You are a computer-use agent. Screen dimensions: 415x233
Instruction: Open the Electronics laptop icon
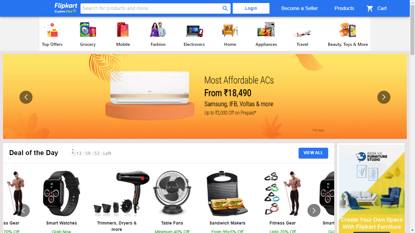(194, 31)
